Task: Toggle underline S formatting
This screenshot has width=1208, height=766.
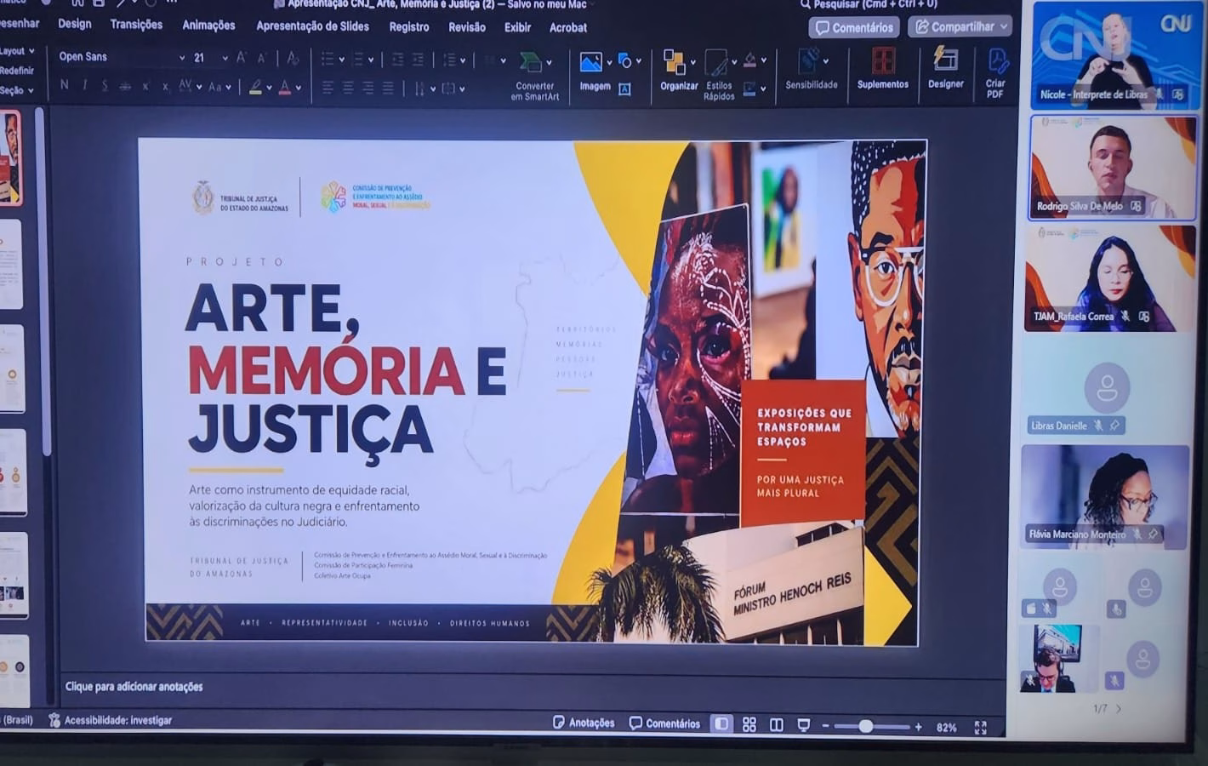Action: [105, 86]
